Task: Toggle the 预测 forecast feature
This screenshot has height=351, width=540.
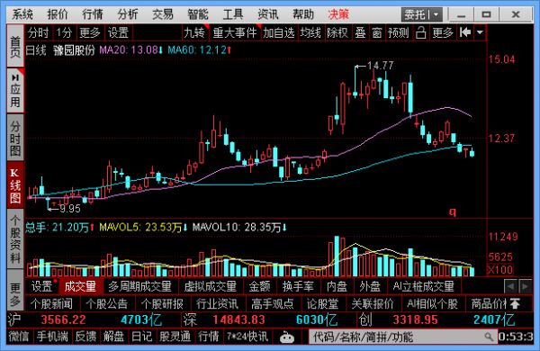Action: point(399,32)
